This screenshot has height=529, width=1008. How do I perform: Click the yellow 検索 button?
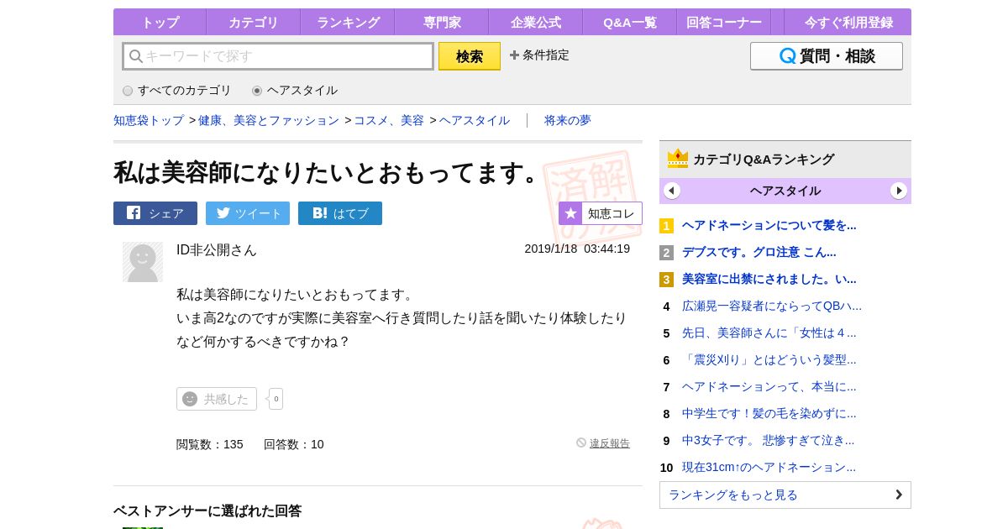point(470,56)
